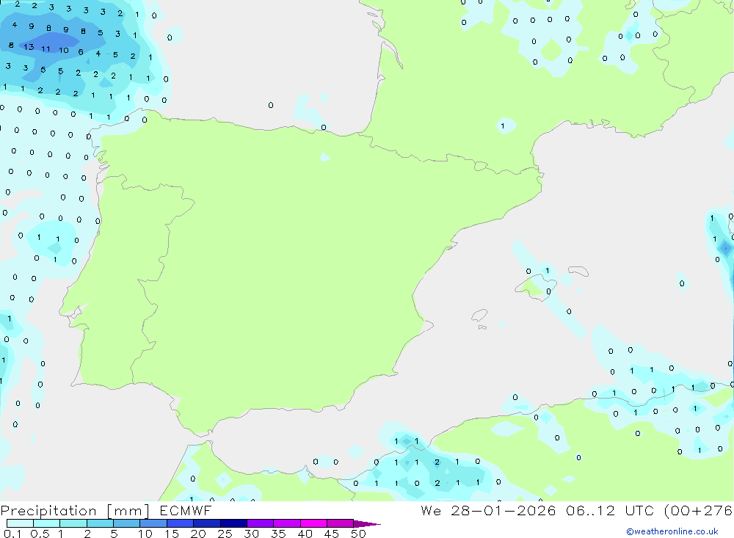Select the 15–20 mm legend color box
The width and height of the screenshot is (734, 538).
tap(181, 523)
